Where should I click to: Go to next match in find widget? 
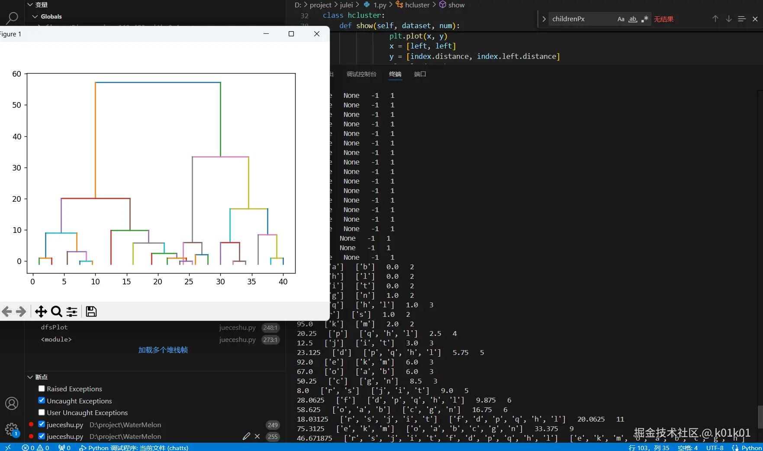pyautogui.click(x=729, y=19)
